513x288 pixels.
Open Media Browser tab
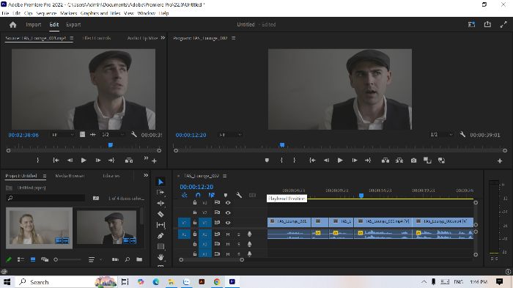tap(70, 176)
